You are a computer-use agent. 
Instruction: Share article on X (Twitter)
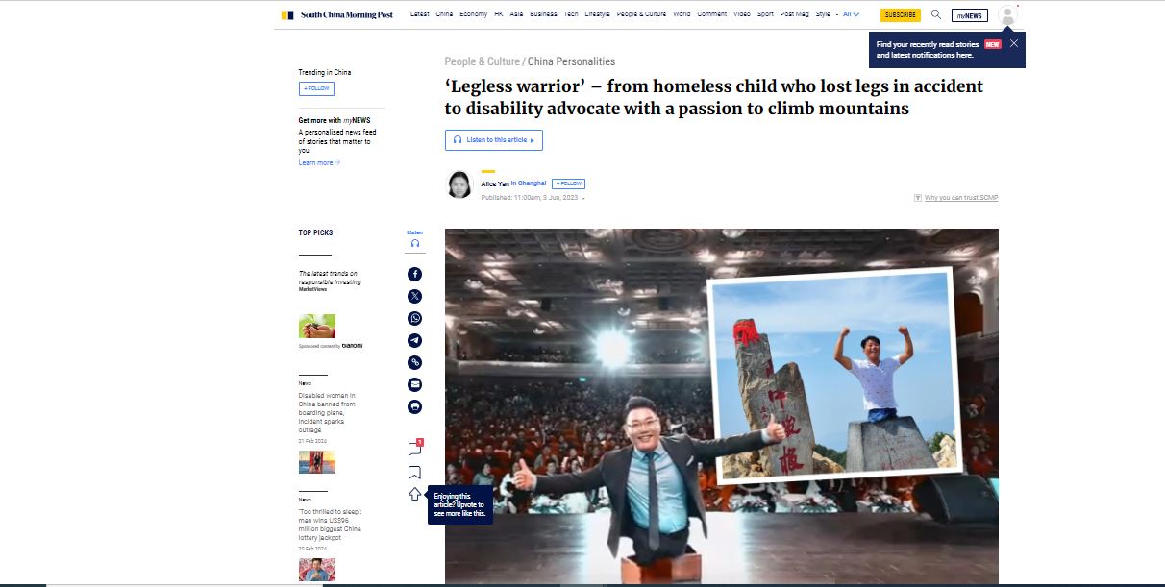click(x=414, y=296)
